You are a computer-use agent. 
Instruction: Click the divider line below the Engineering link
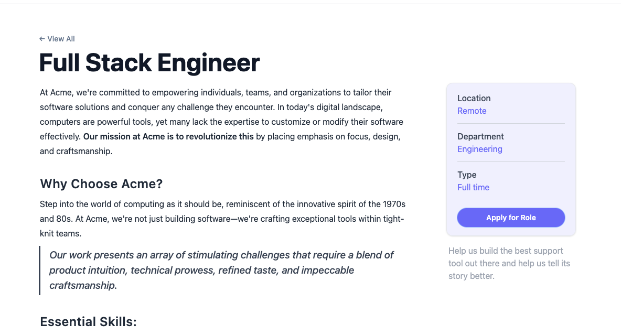511,161
